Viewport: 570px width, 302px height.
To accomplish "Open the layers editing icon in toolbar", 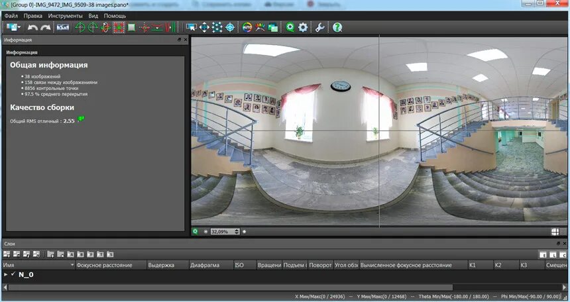I will click(x=272, y=27).
